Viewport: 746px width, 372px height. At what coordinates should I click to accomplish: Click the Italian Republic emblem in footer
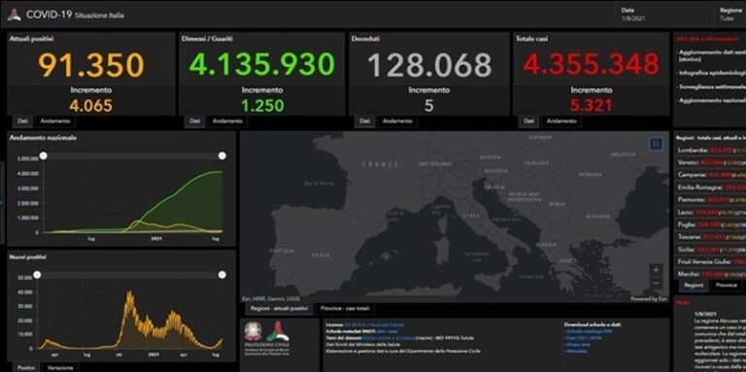[x=253, y=331]
